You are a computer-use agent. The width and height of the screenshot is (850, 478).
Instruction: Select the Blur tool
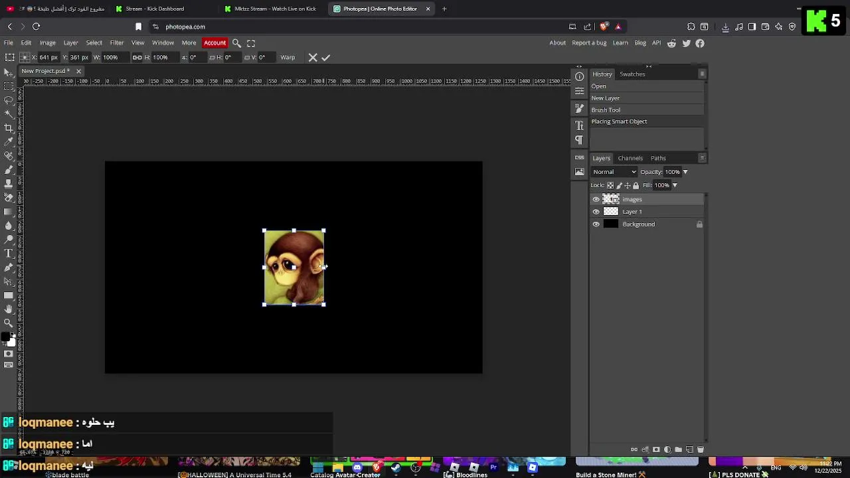9,225
